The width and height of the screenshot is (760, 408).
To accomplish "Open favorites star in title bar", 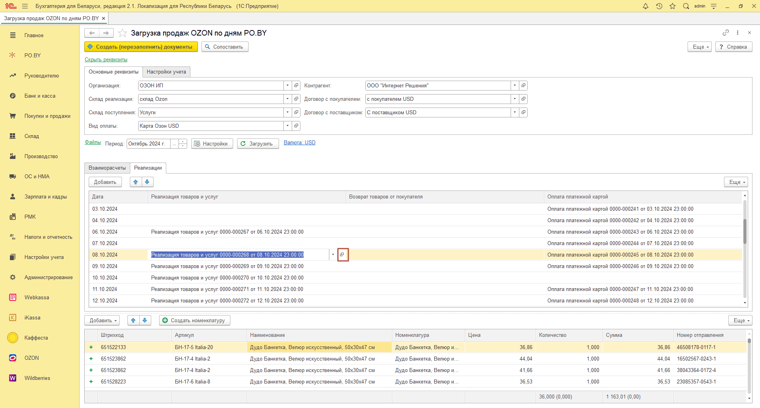I will (x=673, y=6).
